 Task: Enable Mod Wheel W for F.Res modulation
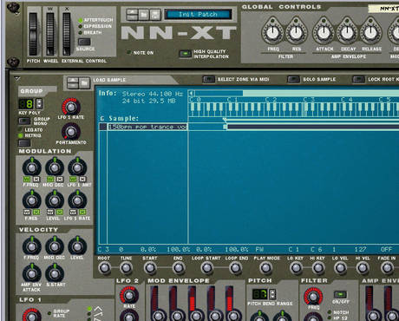tap(27, 213)
